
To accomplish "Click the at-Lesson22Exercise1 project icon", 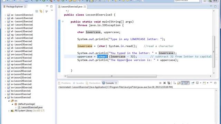I will click(9, 77).
